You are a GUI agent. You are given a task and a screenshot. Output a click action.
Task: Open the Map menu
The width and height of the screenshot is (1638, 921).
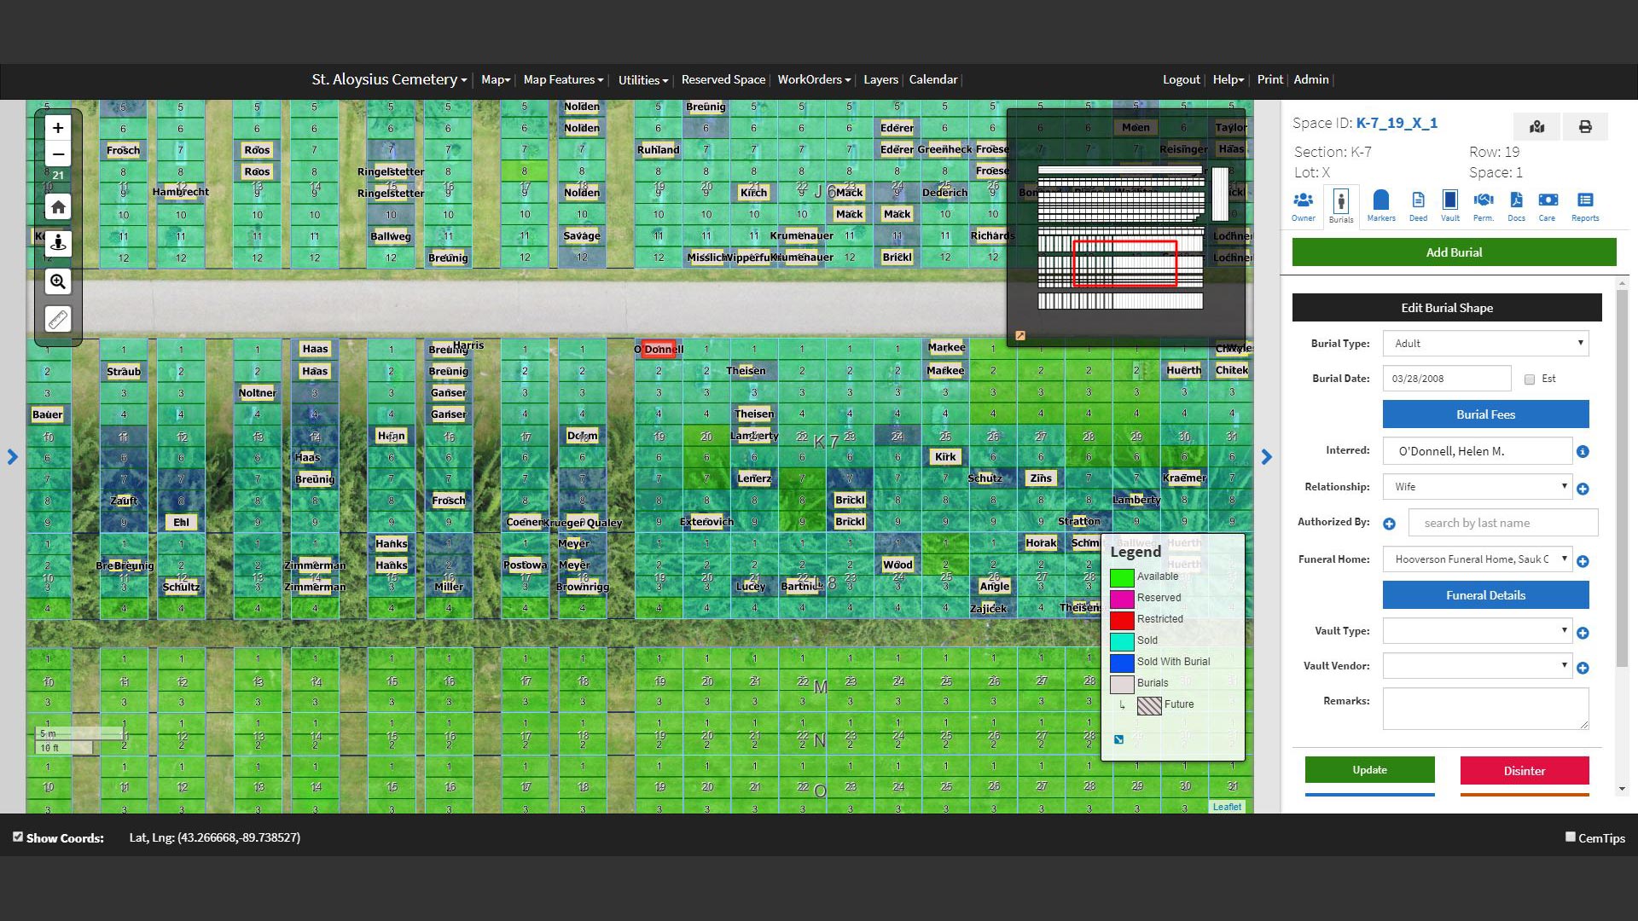click(496, 79)
